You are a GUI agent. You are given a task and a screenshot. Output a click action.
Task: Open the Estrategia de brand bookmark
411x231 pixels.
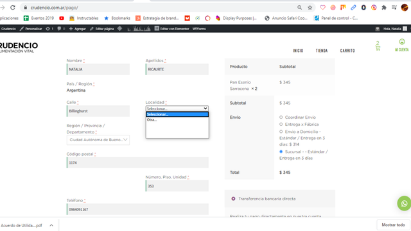(x=157, y=18)
